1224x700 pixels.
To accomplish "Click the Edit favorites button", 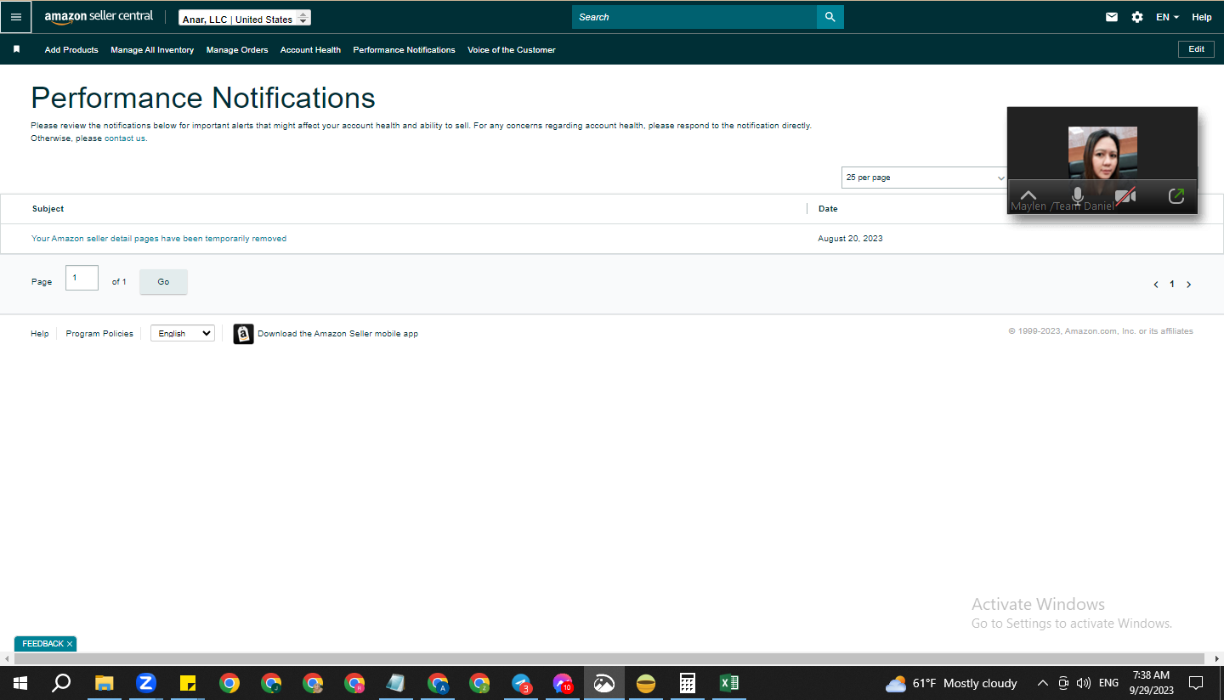I will click(1196, 49).
